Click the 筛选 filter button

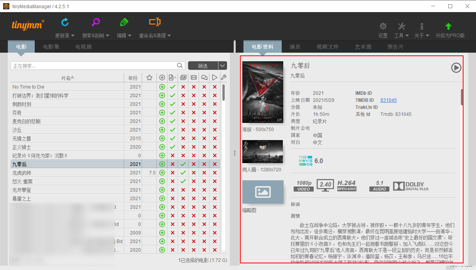pos(203,66)
